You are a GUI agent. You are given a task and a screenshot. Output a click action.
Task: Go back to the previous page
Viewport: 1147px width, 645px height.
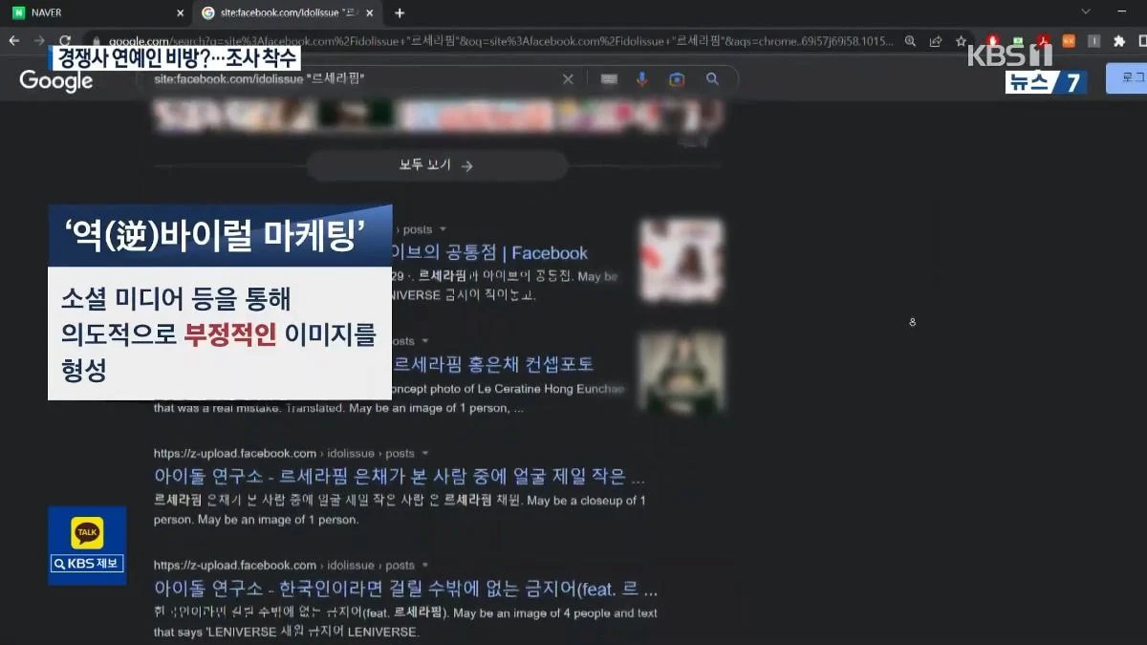[x=14, y=41]
